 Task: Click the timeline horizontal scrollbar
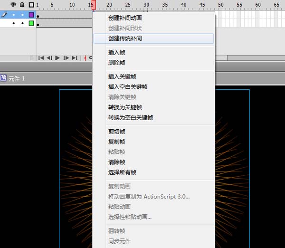coord(221,58)
